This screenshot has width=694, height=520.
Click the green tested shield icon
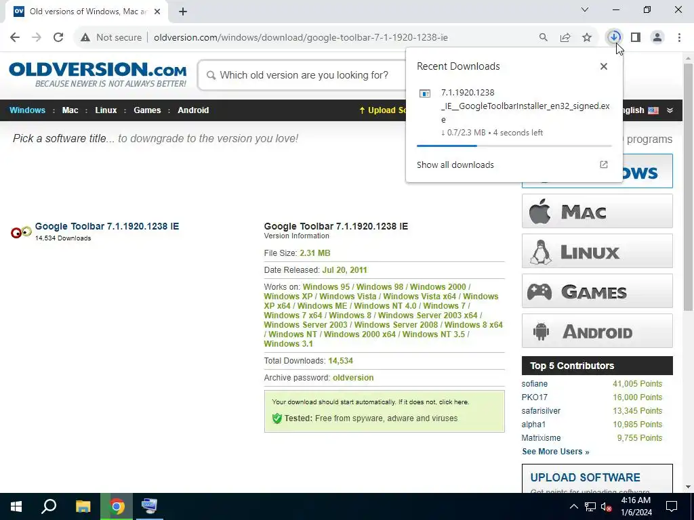click(277, 418)
